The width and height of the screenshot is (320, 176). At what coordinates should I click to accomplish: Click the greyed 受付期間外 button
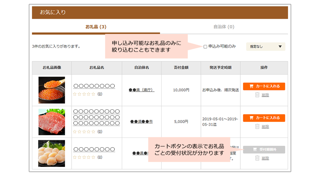tap(264, 149)
